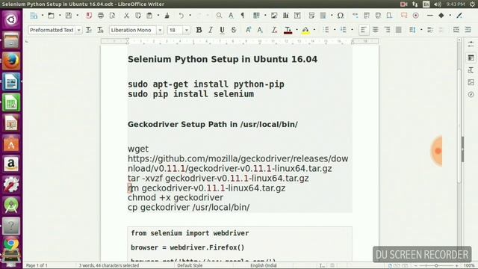Click the Save document icon
The height and width of the screenshot is (269, 478).
pyautogui.click(x=69, y=16)
